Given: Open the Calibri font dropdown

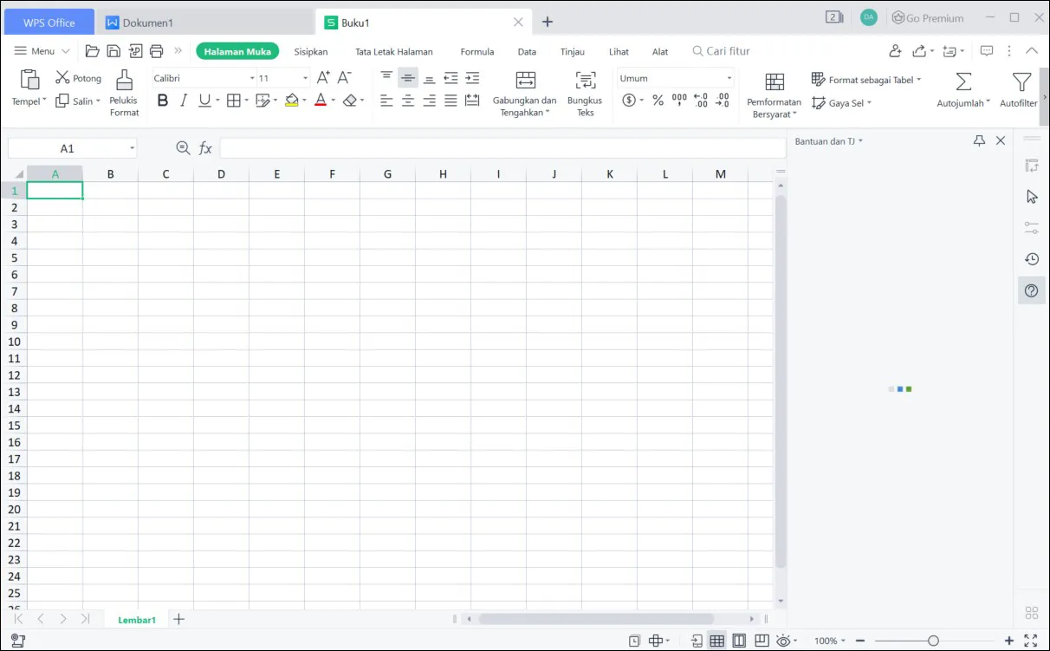Looking at the screenshot, I should [251, 78].
